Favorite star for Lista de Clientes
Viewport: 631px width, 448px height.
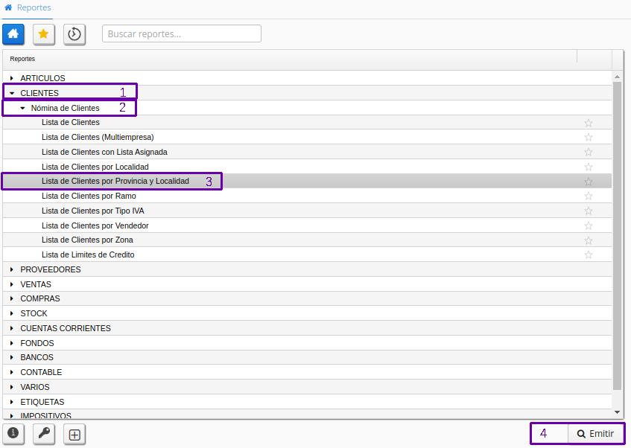point(589,123)
